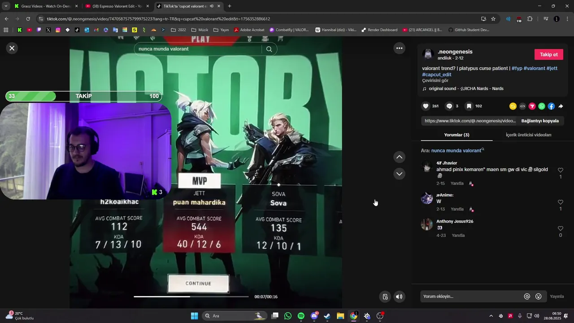The image size is (574, 323).
Task: Open the 2022 bookmarks folder
Action: pos(178,30)
